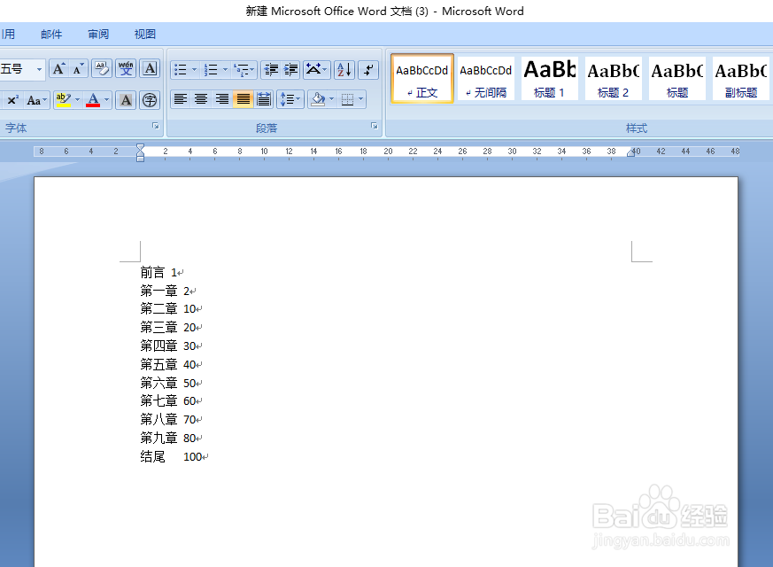Screen dimensions: 773x567
Task: Click the line 第一章 2
Action: coord(167,291)
